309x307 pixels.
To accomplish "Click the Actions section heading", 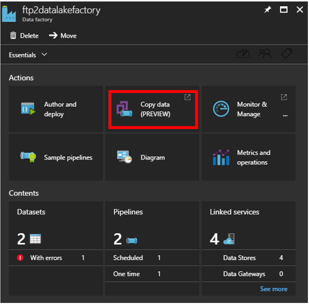I will point(21,78).
